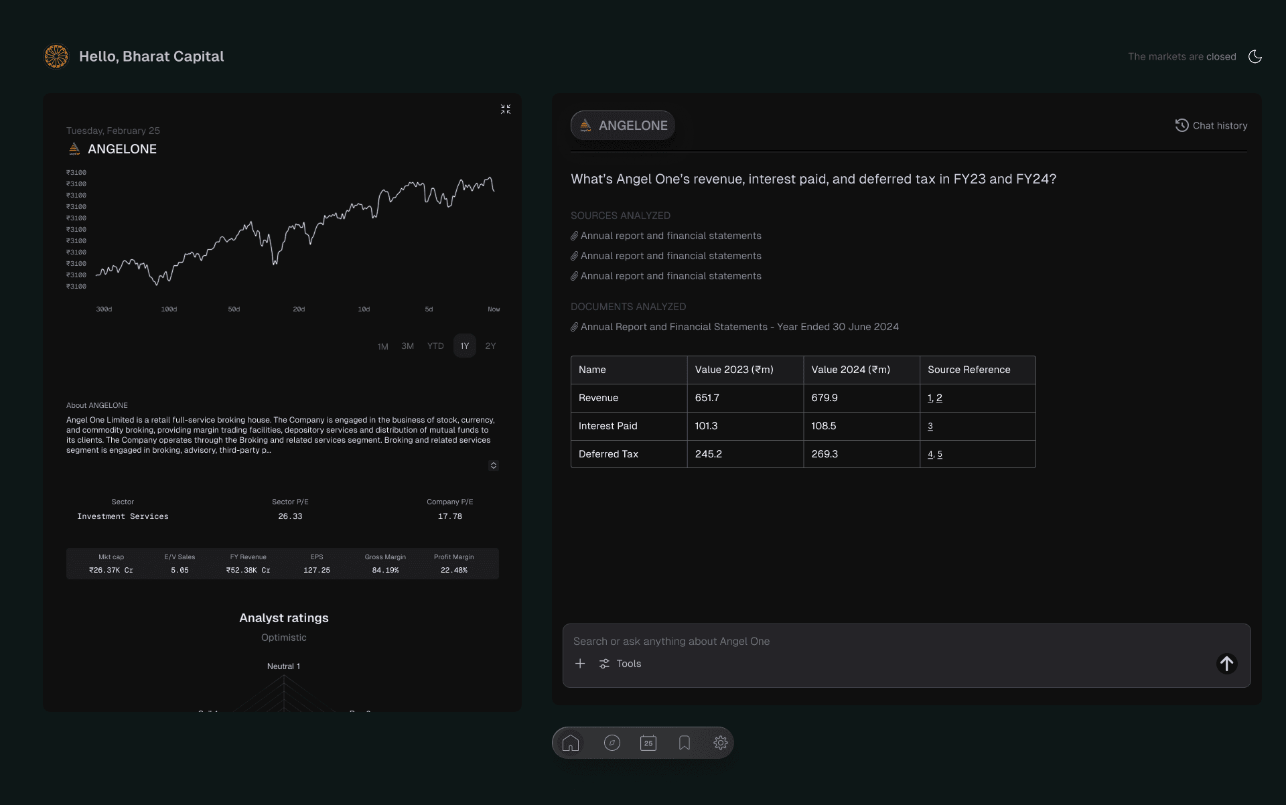Image resolution: width=1286 pixels, height=805 pixels.
Task: Click the EPS value 127.25
Action: click(317, 571)
